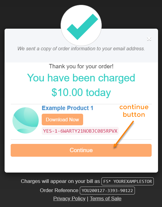Click the You have been charged heading
162x207 pixels.
tap(81, 78)
